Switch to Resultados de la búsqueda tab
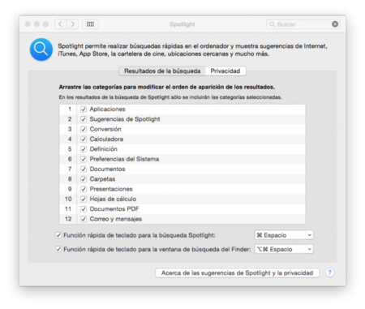The height and width of the screenshot is (309, 365). (x=162, y=71)
